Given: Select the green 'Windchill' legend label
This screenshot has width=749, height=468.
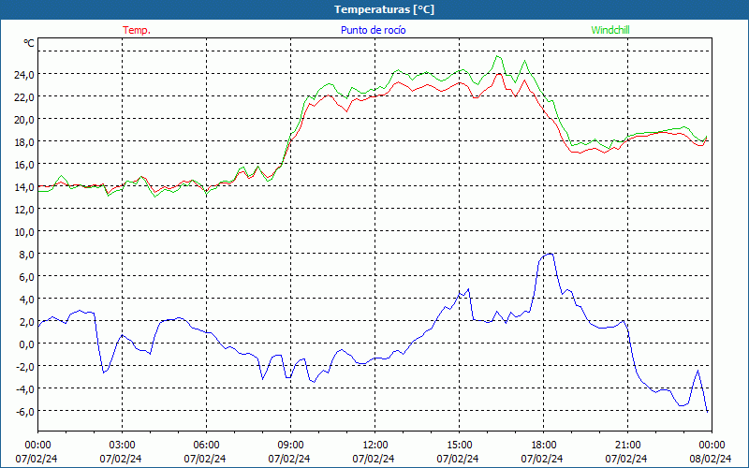Looking at the screenshot, I should pyautogui.click(x=610, y=30).
